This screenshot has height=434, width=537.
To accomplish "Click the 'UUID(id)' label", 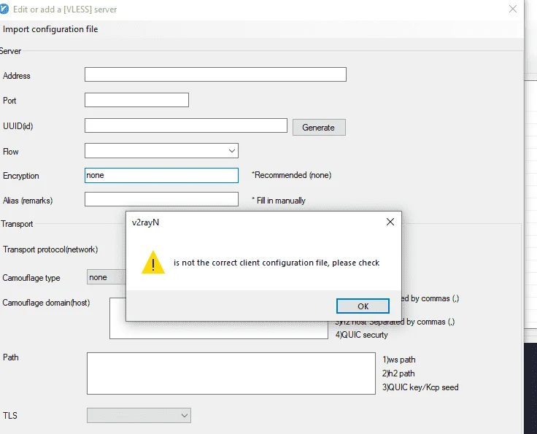I will 18,126.
